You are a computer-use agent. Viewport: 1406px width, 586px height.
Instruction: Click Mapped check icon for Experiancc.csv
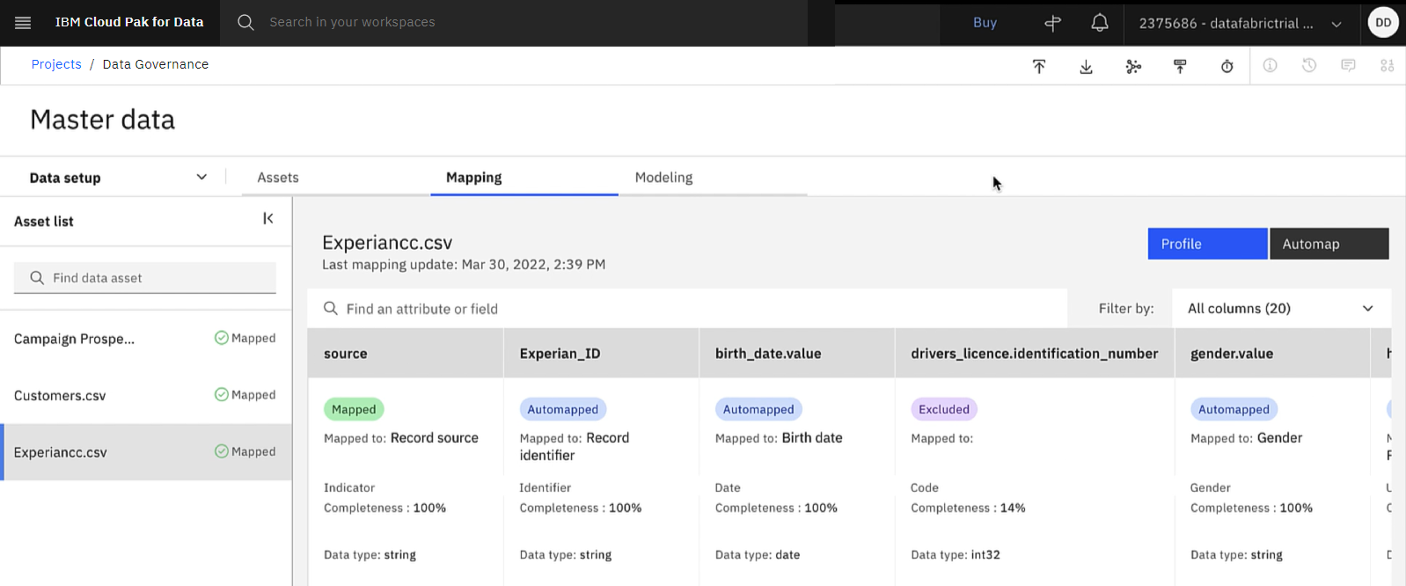[x=222, y=451]
